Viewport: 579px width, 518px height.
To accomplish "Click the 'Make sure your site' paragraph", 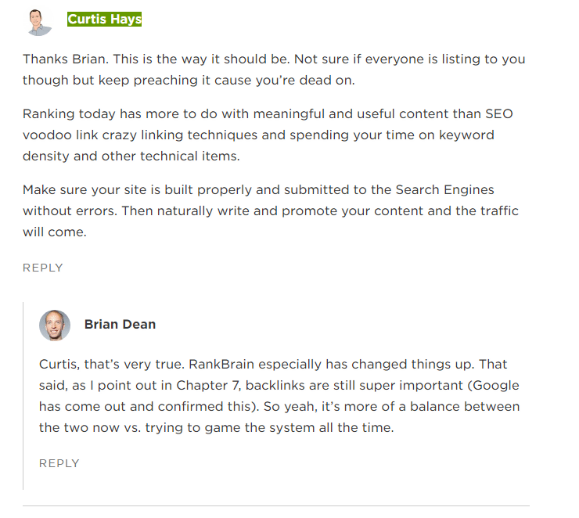I will point(271,210).
